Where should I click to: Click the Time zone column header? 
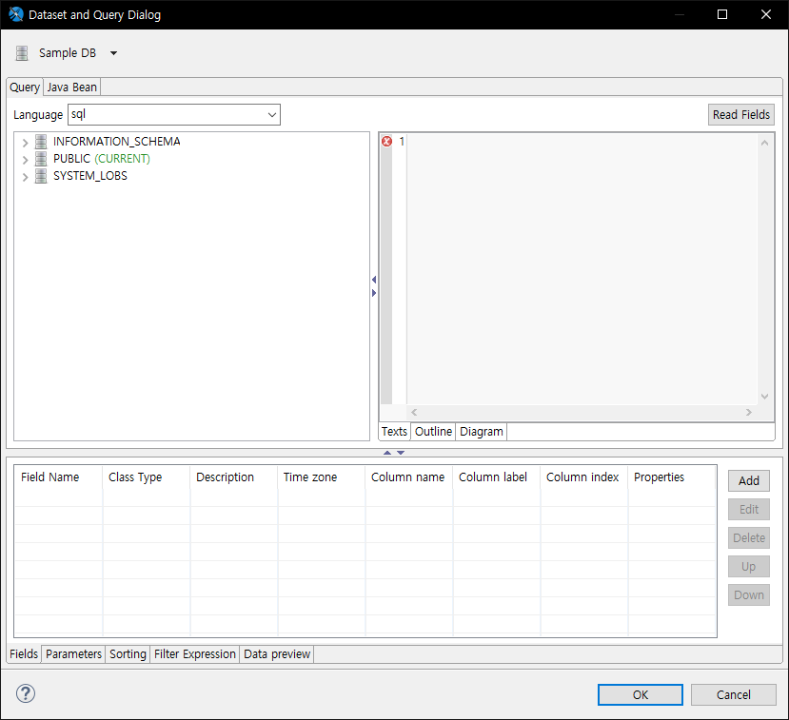322,477
